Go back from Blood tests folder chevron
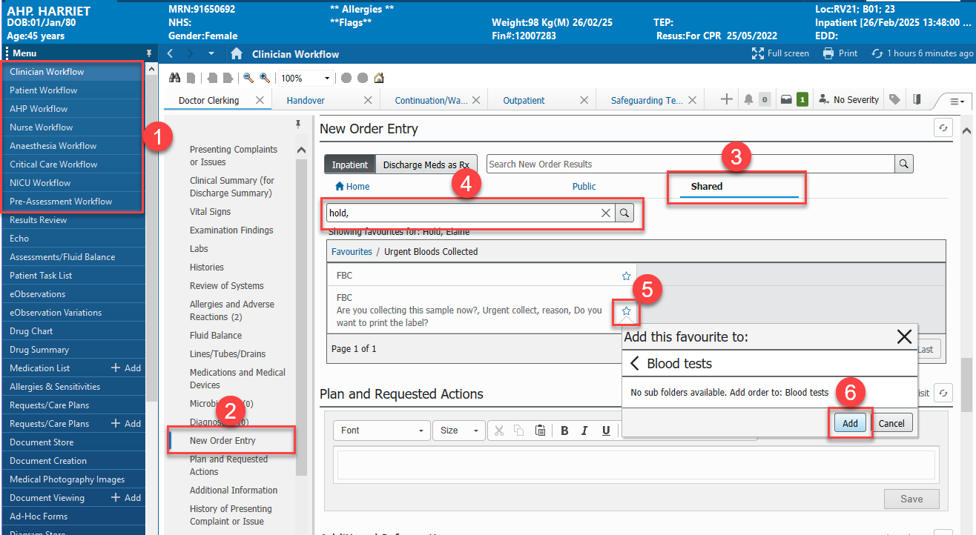Screen dimensions: 976x535 pos(635,364)
